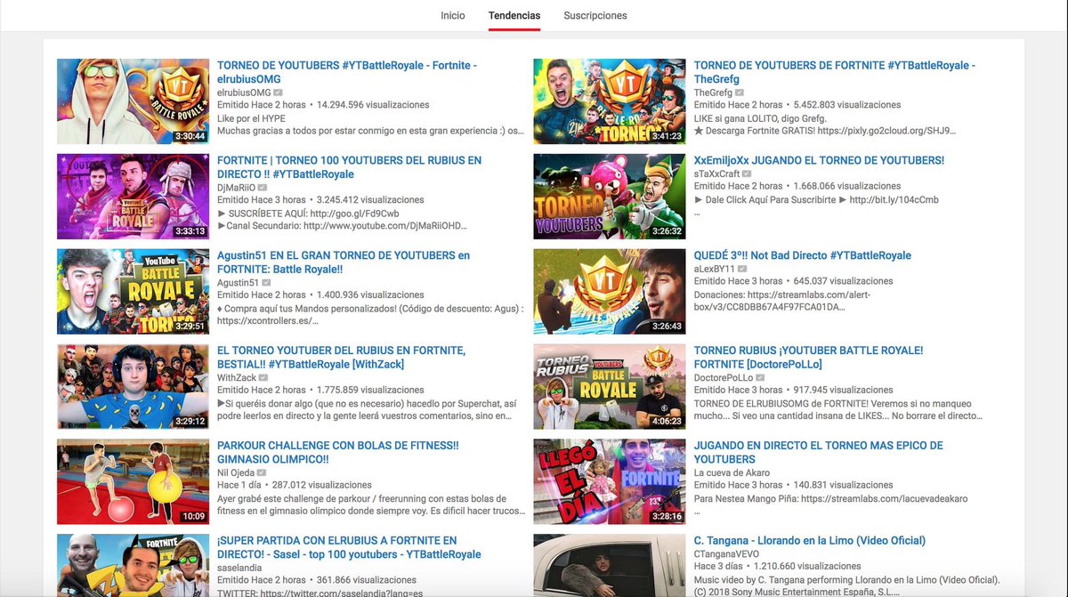Viewport: 1068px width, 597px height.
Task: Open aLexBY11 3:26:43 video thumbnail
Action: 610,292
